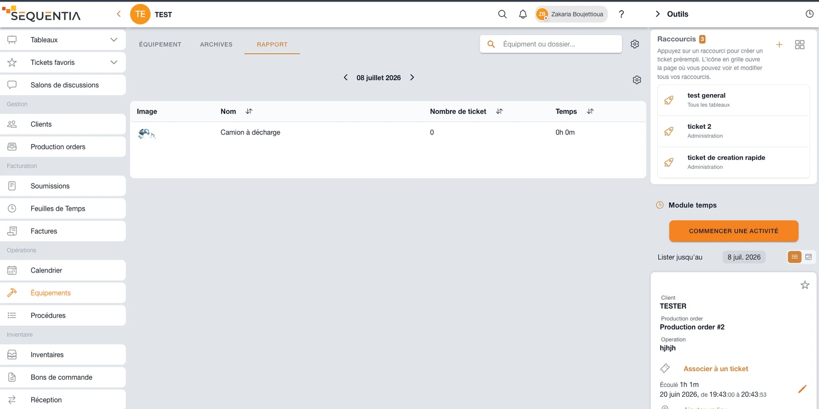819x409 pixels.
Task: Click the TE organization avatar
Action: (140, 14)
